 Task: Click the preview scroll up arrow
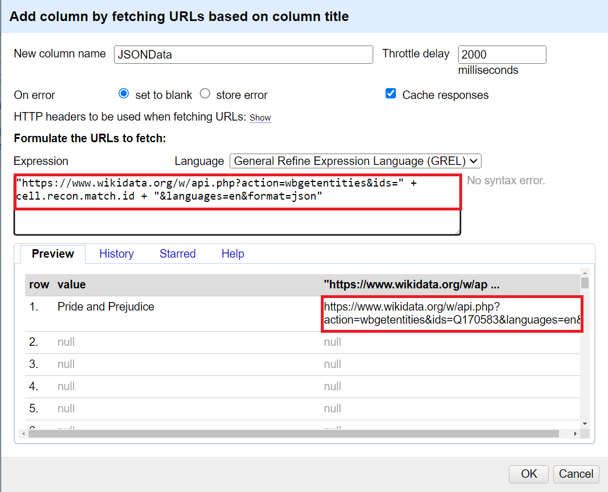[x=585, y=272]
